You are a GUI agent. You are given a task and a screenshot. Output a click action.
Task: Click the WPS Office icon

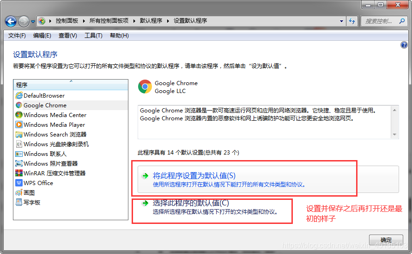(19, 183)
